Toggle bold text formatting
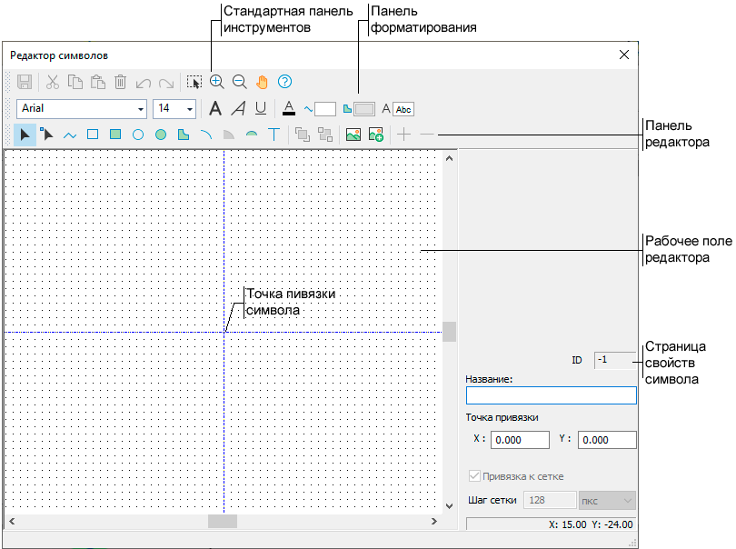This screenshot has height=549, width=736. tap(215, 109)
